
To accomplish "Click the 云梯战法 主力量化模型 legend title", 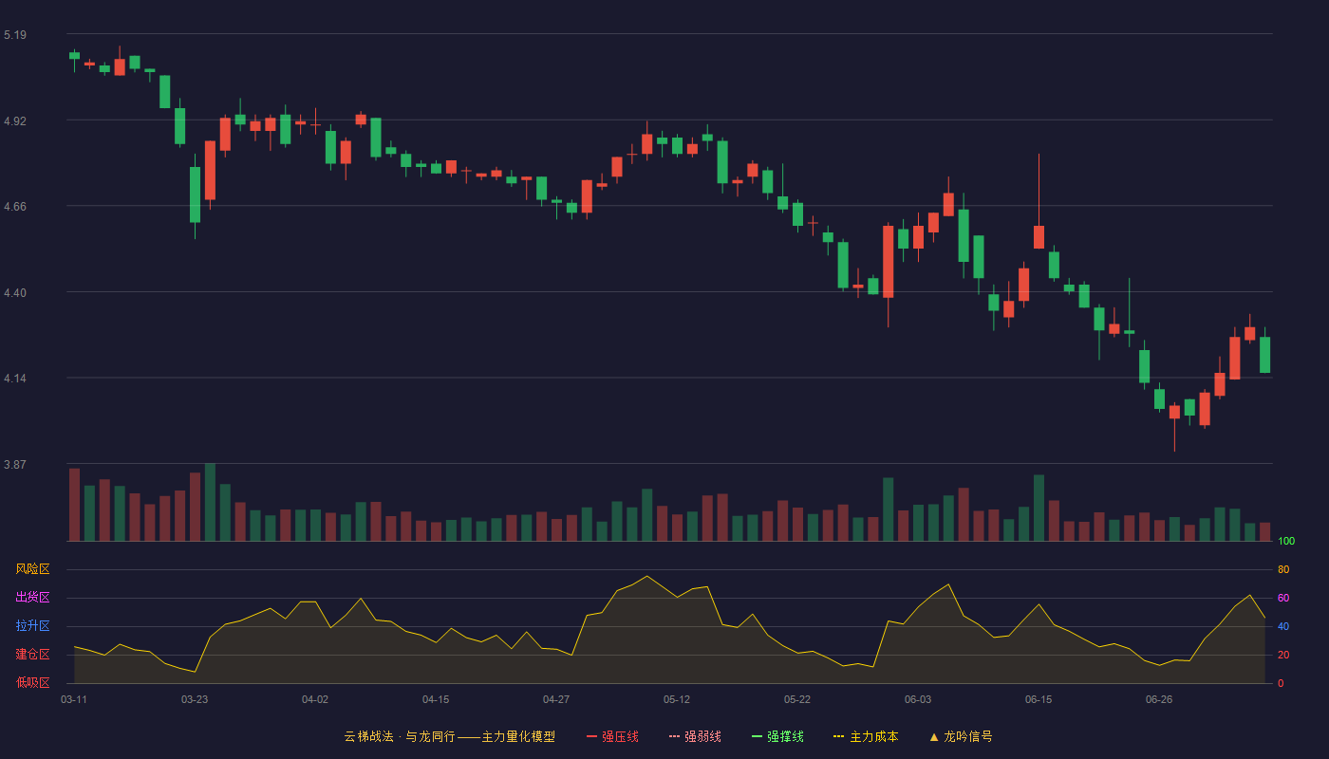I will pos(450,736).
